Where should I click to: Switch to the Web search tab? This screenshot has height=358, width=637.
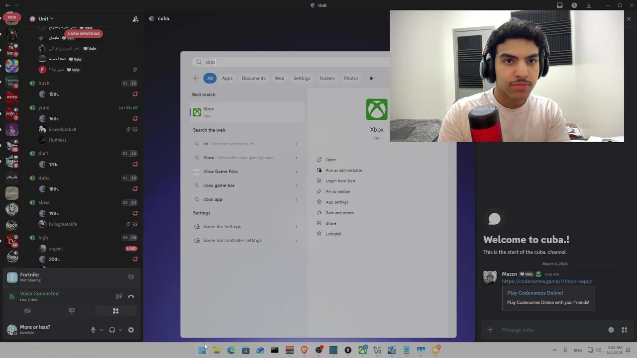pyautogui.click(x=279, y=78)
